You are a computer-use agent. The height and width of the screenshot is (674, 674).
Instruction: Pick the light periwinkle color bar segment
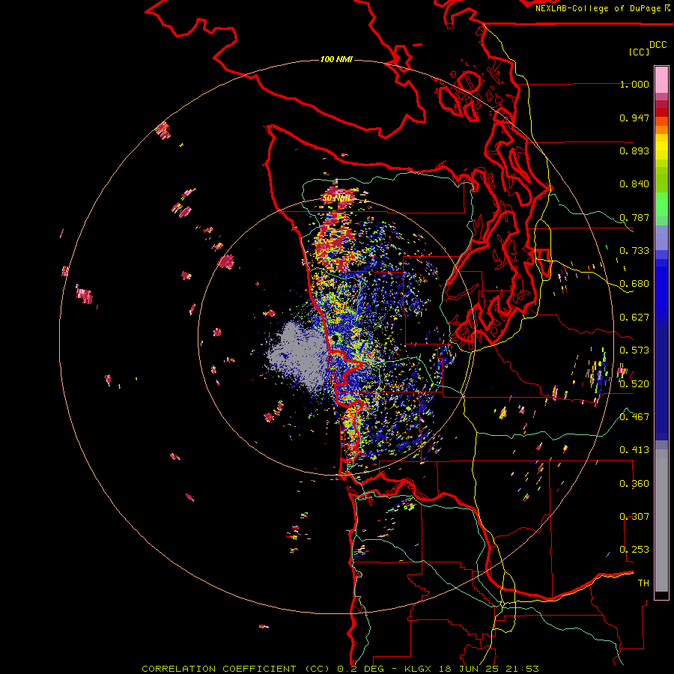tap(661, 237)
